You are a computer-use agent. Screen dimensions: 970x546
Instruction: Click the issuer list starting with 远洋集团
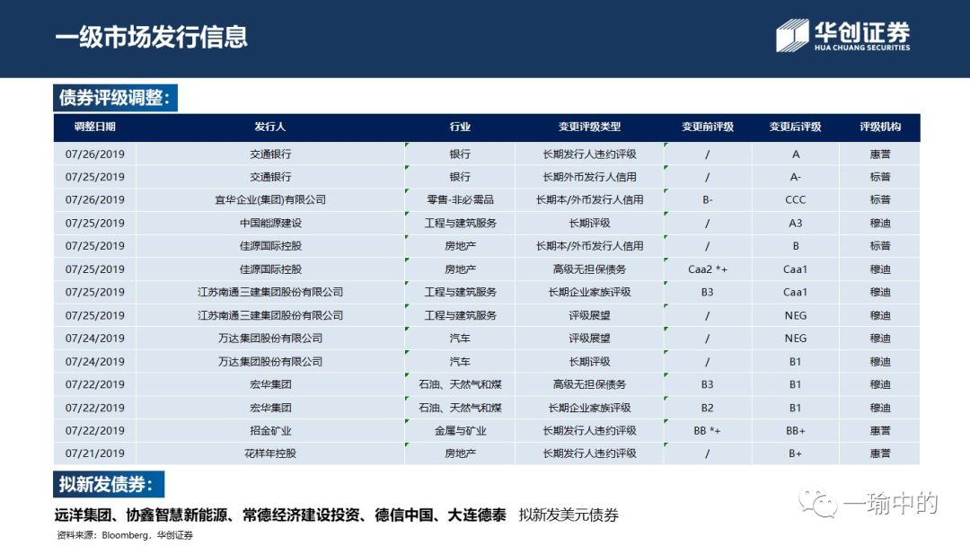click(280, 515)
